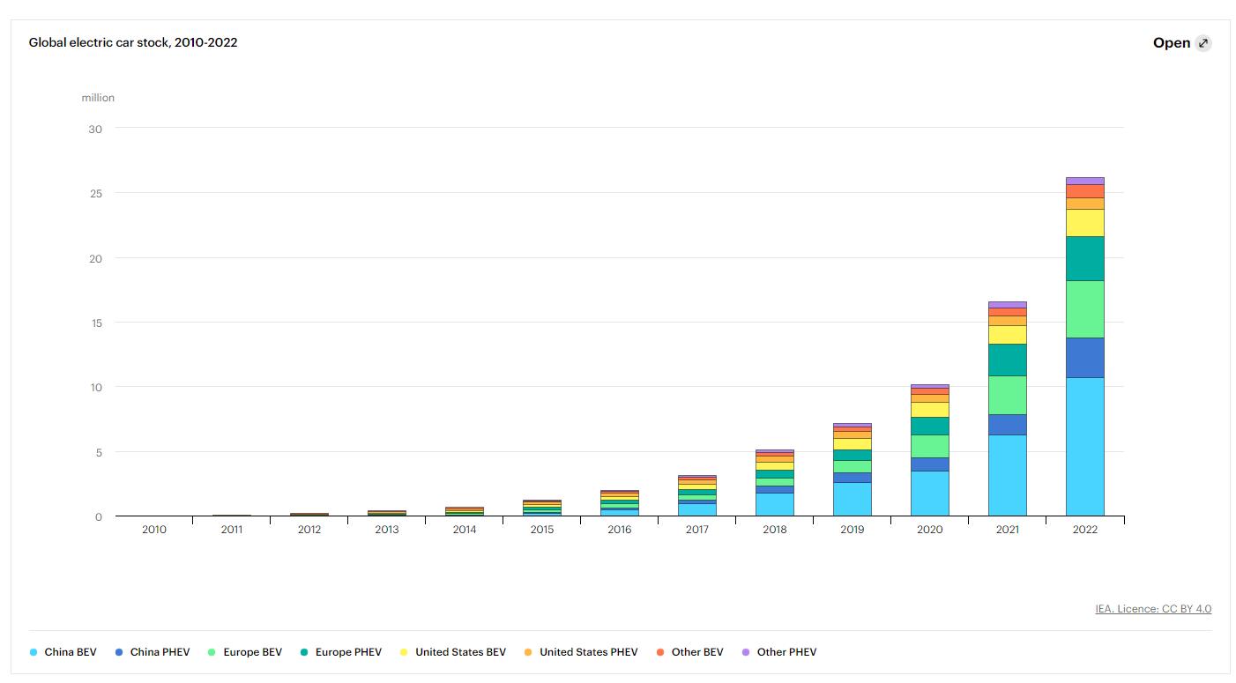The width and height of the screenshot is (1236, 683).
Task: Click the 2014 stacked bar
Action: (465, 511)
